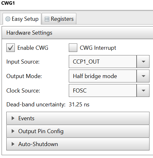Click the Input Source dropdown arrow
Viewport: 153px width, 158px height.
143,62
